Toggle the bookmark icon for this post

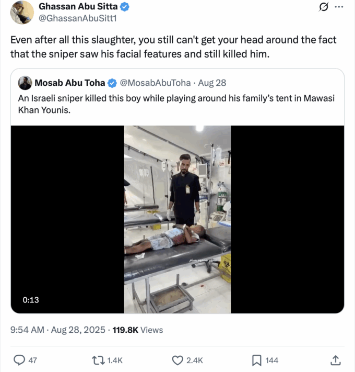pyautogui.click(x=257, y=360)
